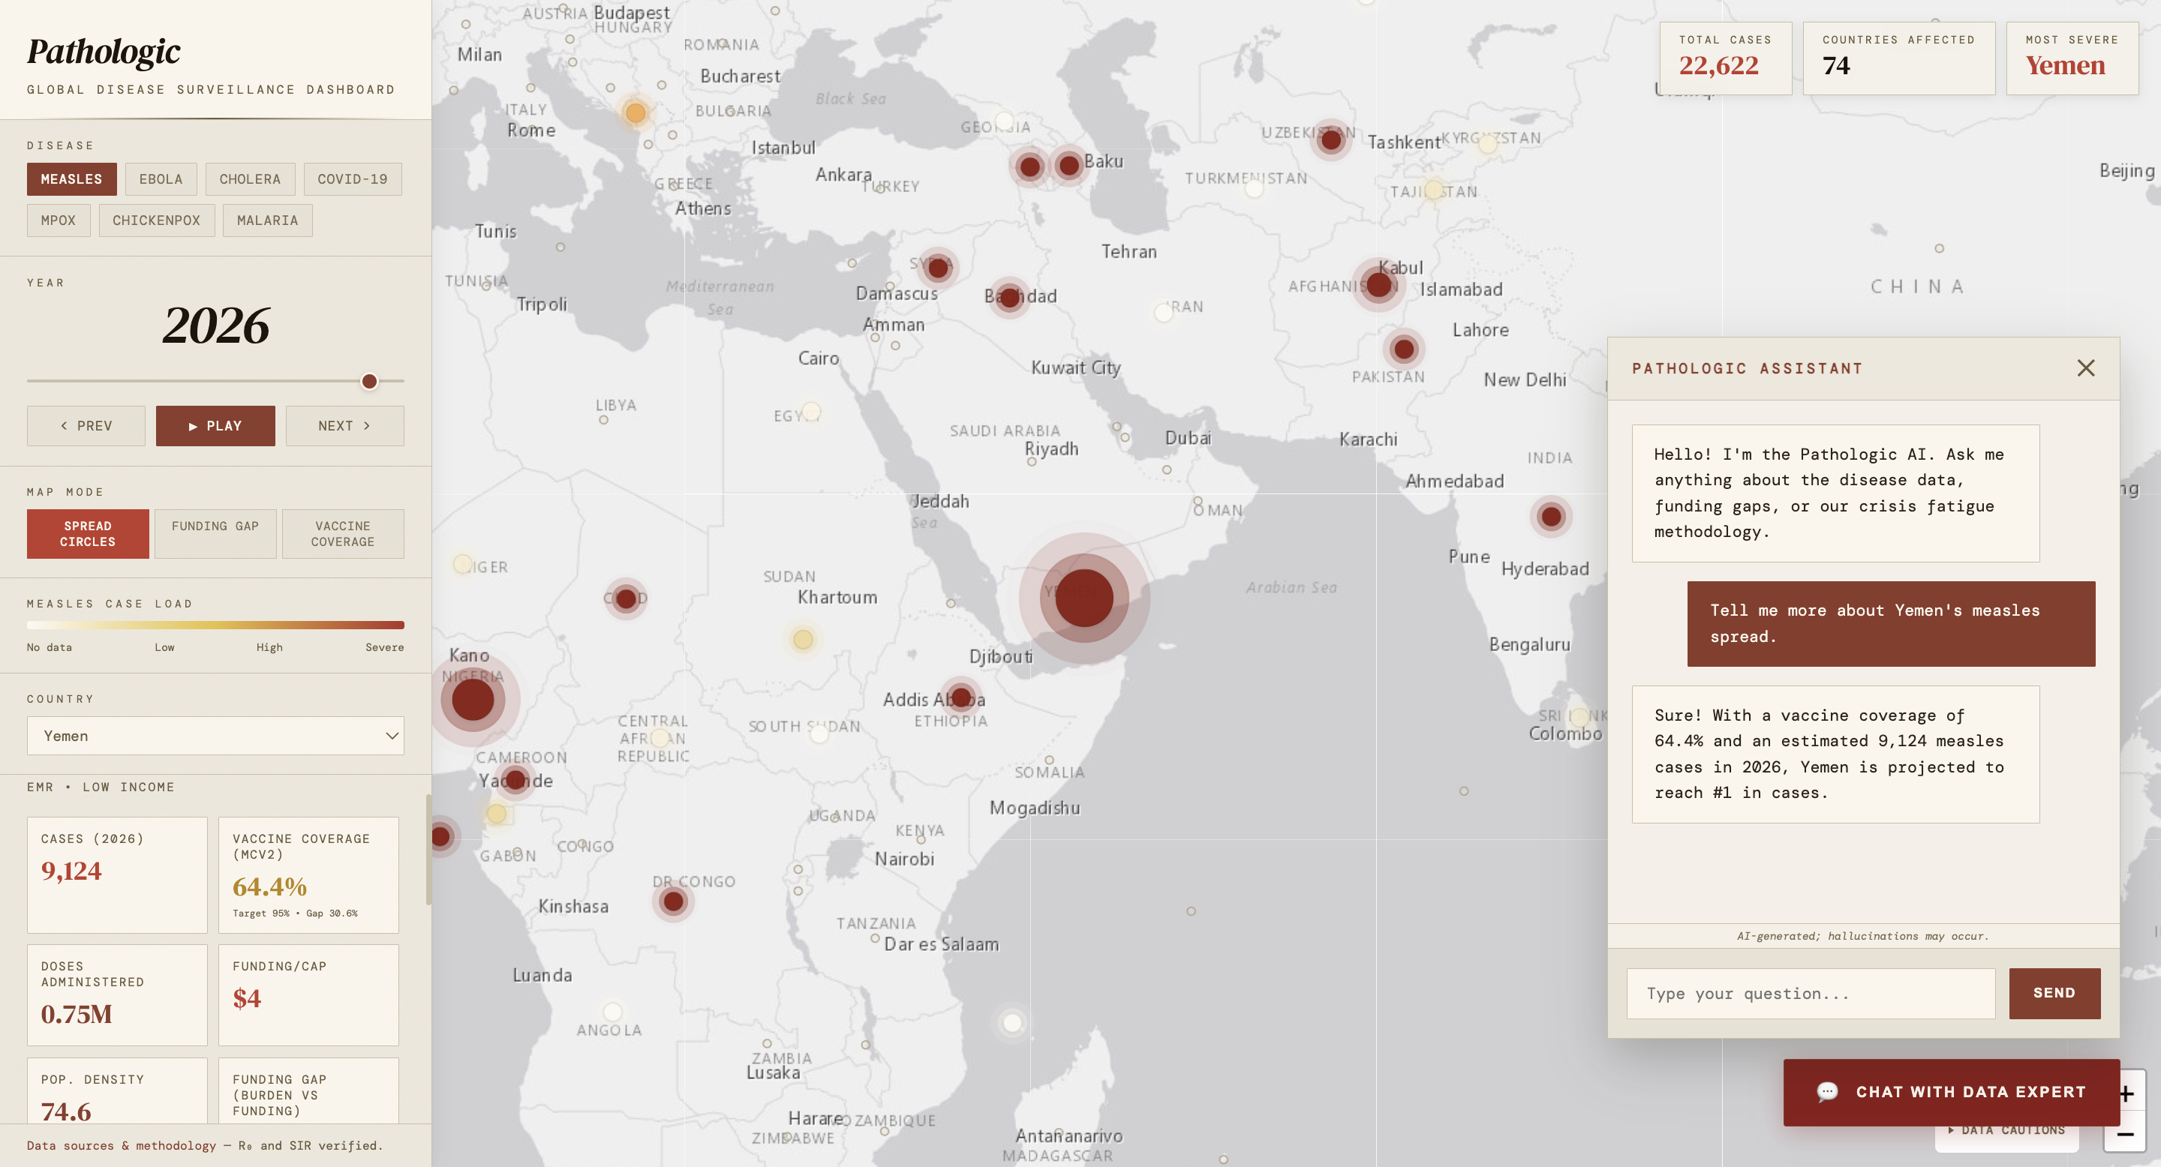2161x1167 pixels.
Task: Select the Ebola disease tab
Action: point(161,178)
